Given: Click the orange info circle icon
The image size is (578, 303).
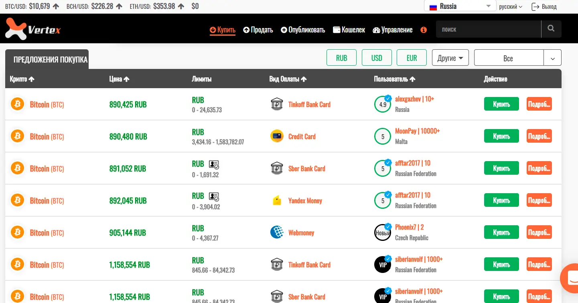Looking at the screenshot, I should [x=424, y=30].
